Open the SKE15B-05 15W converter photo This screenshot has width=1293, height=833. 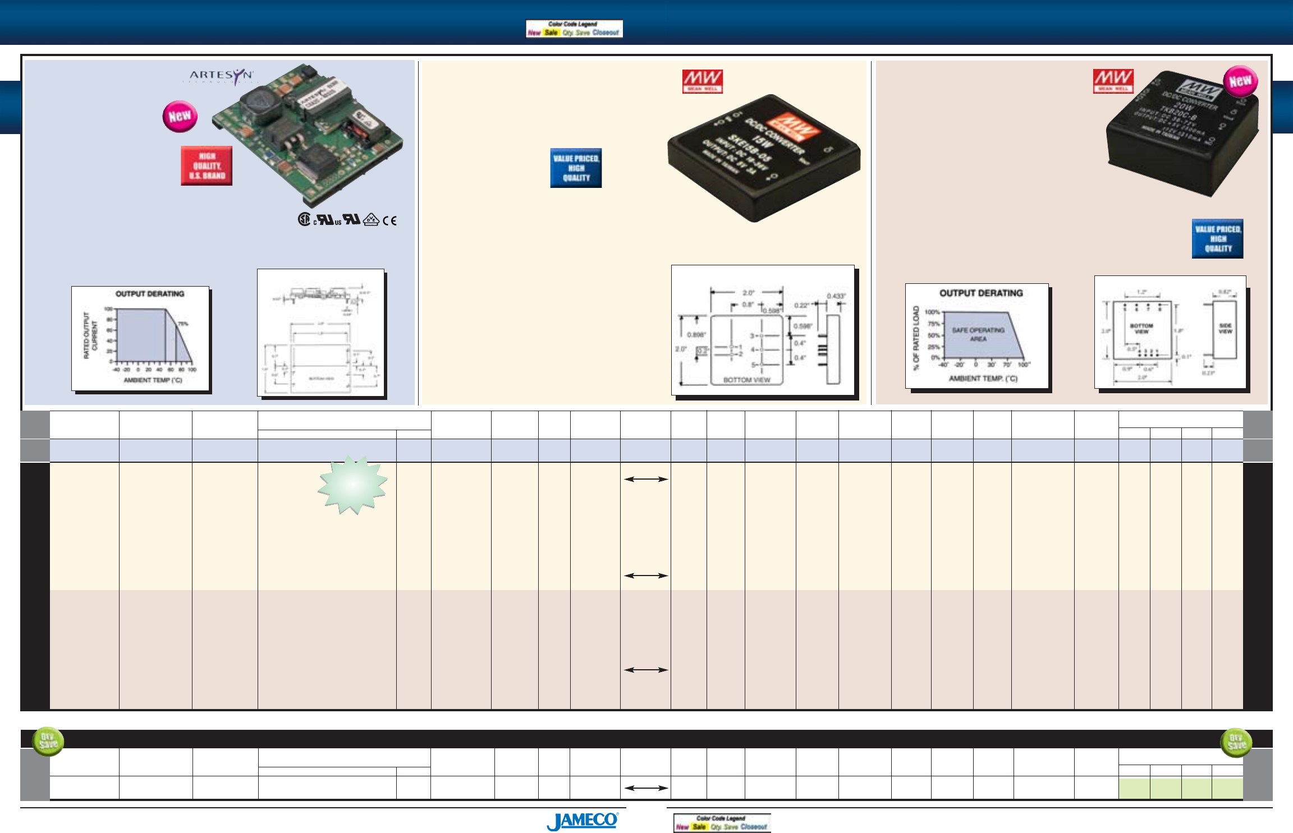click(x=764, y=158)
